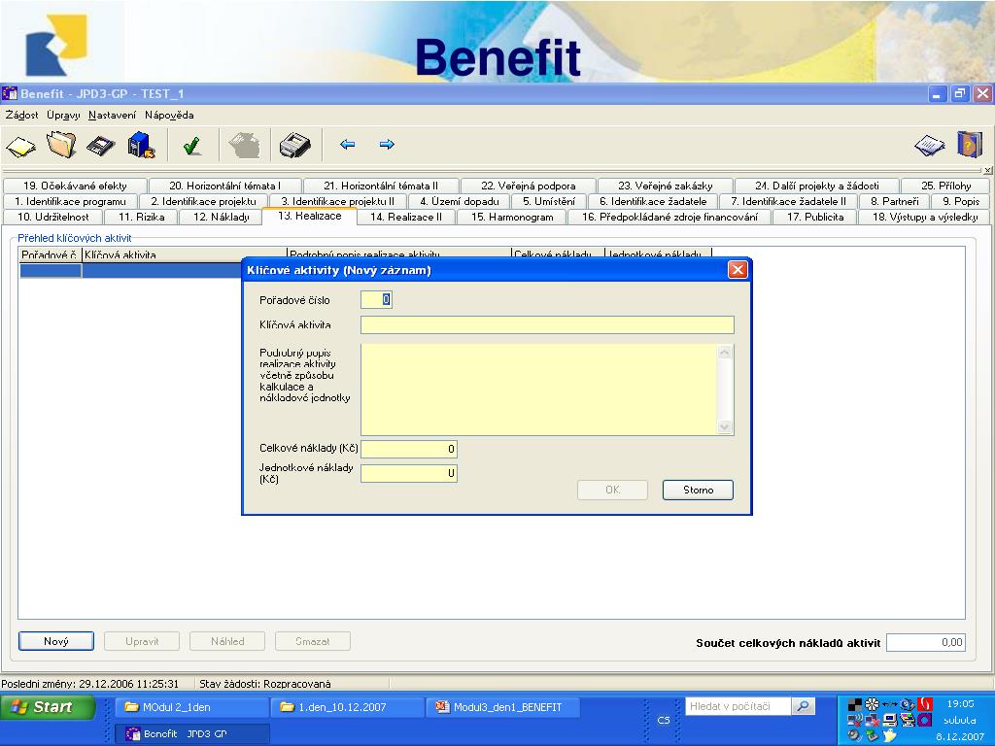
Task: Click description area scrollbar up arrow
Action: (725, 352)
